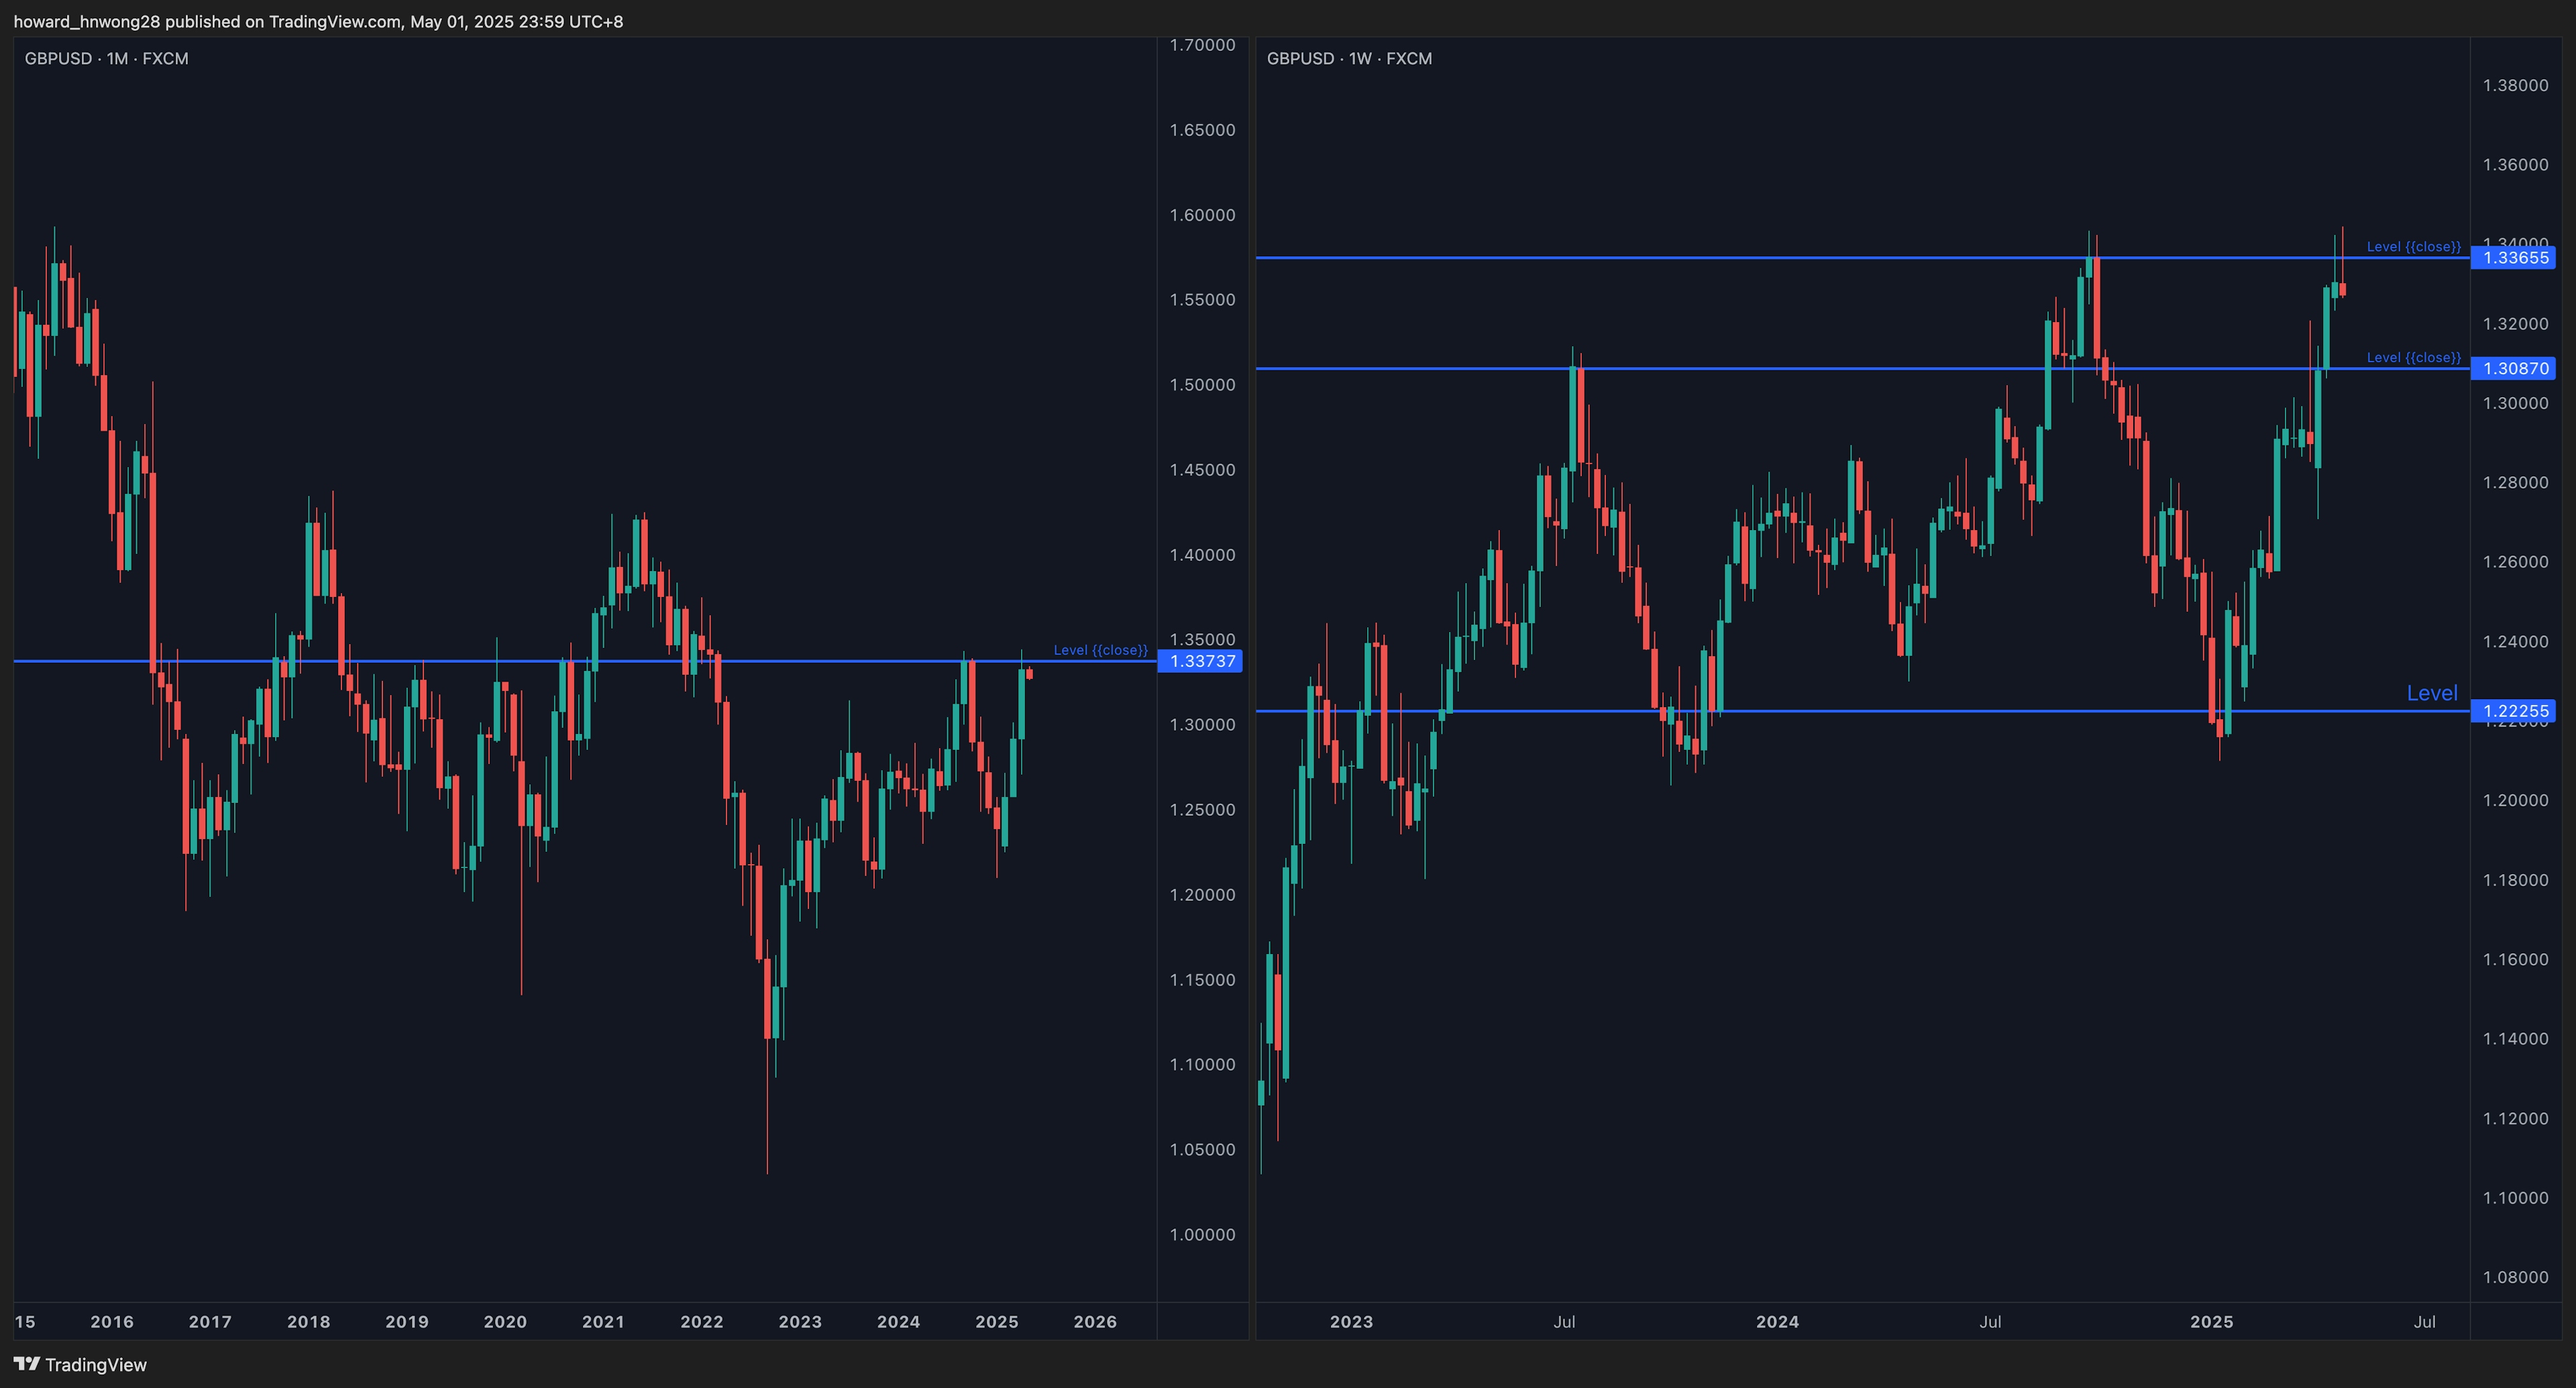Click 'Level {{close}}' text above the 1.33737 line

(x=1100, y=650)
